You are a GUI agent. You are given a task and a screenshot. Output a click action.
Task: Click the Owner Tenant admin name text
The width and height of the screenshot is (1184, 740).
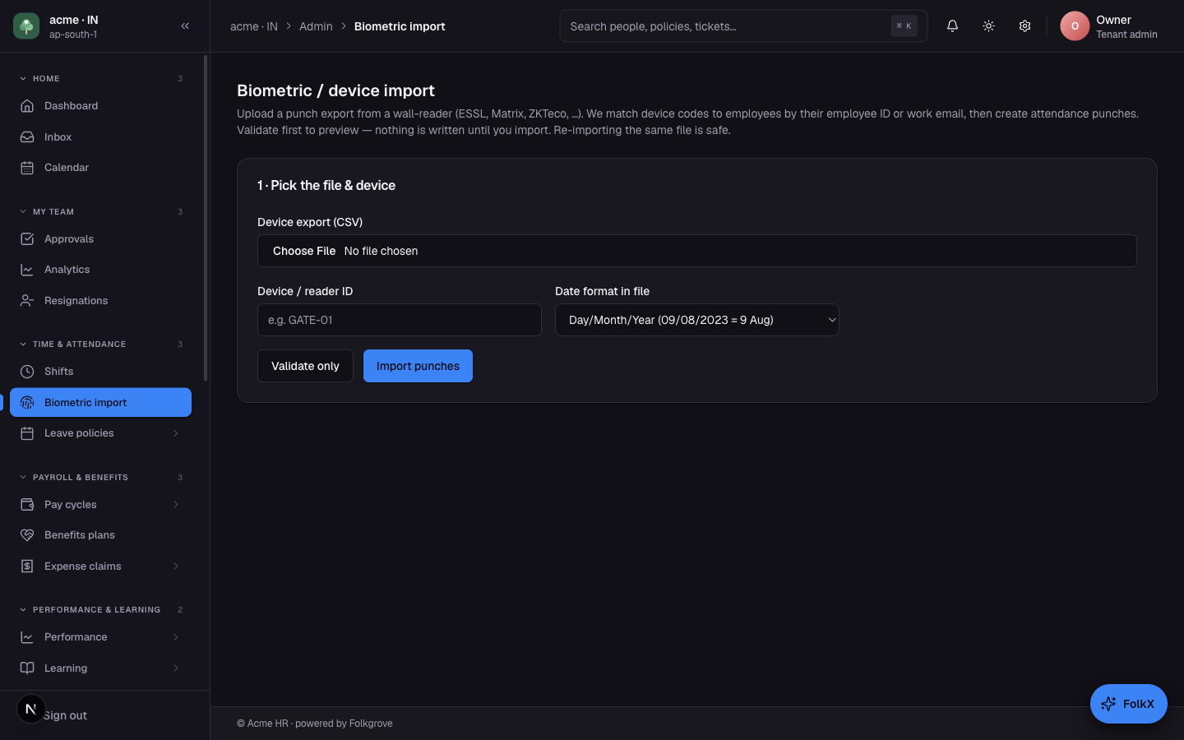click(x=1126, y=26)
